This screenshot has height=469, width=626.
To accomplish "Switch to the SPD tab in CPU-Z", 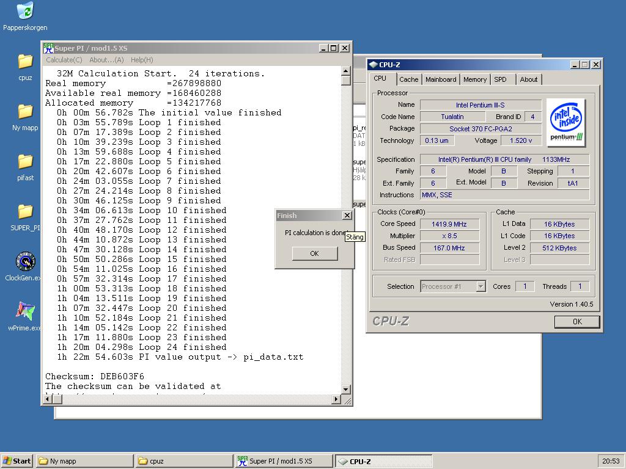I will coord(500,79).
